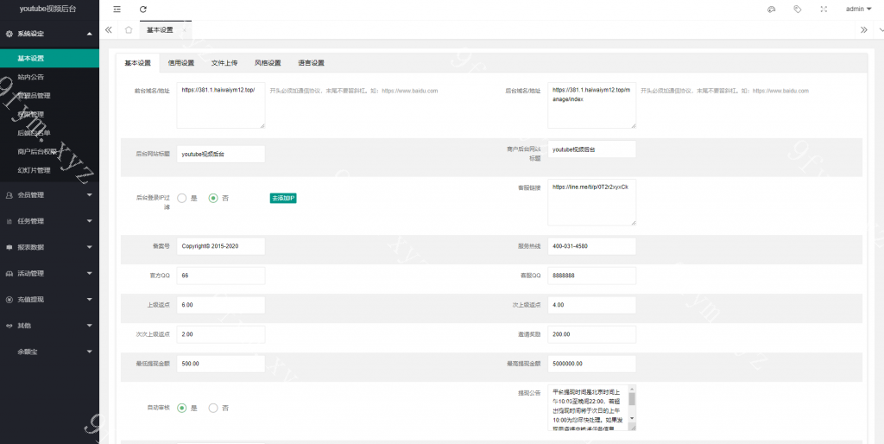Toggle fullscreen with the expand icon
Screen dimensions: 884x444
click(x=824, y=9)
